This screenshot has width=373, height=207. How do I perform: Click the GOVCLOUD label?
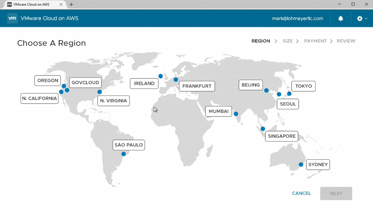click(86, 83)
